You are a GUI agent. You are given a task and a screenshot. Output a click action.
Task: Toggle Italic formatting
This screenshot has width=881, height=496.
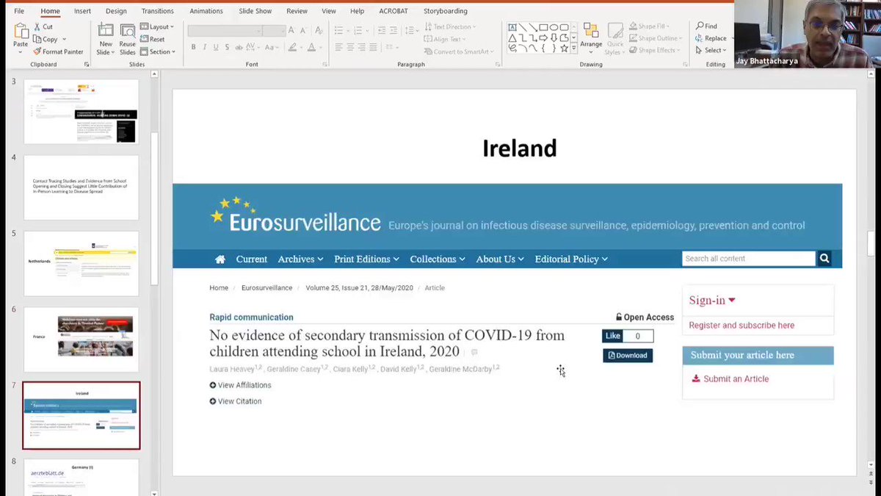pyautogui.click(x=205, y=47)
